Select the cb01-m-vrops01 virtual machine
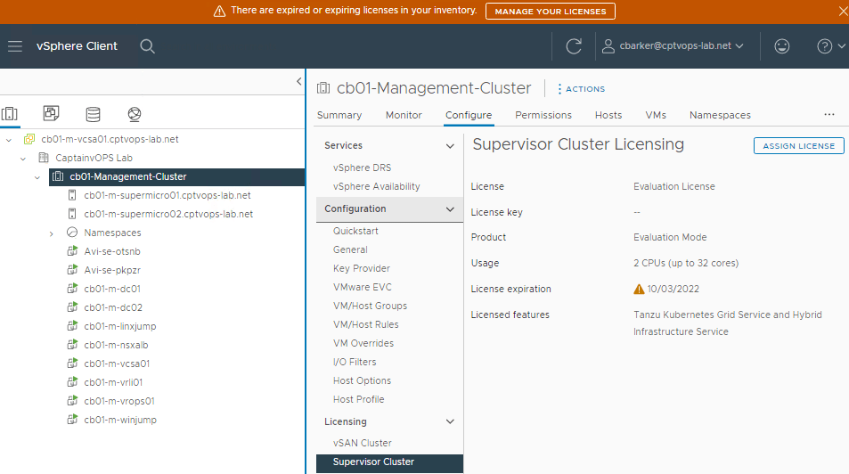849x474 pixels. tap(118, 401)
